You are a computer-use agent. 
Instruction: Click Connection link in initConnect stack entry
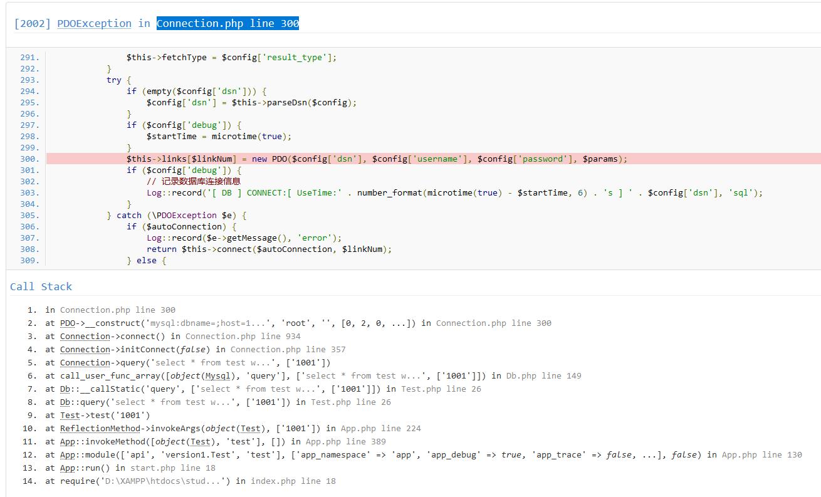(x=85, y=349)
